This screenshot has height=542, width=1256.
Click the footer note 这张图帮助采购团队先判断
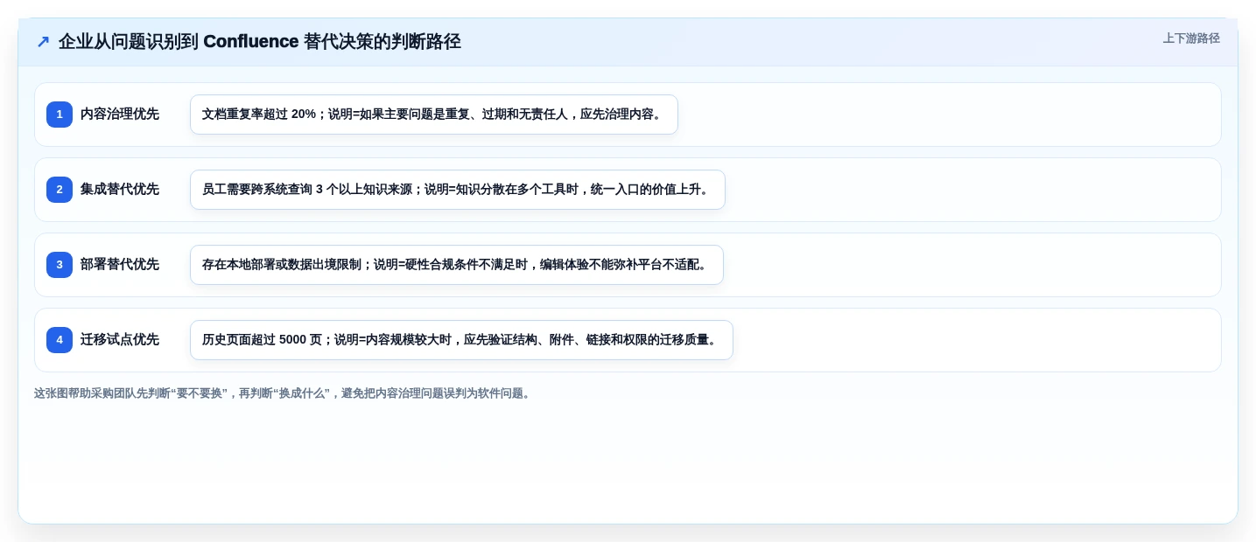click(282, 393)
